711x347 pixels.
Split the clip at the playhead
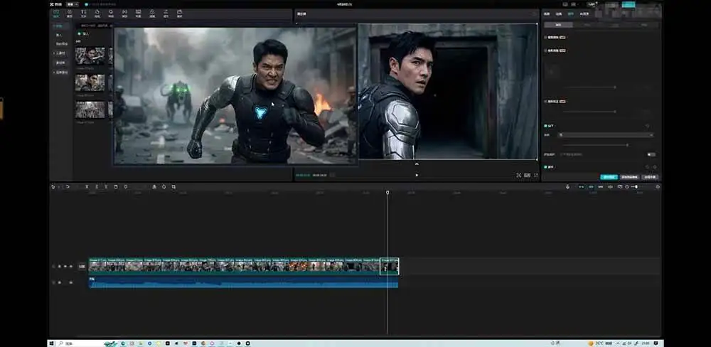87,186
